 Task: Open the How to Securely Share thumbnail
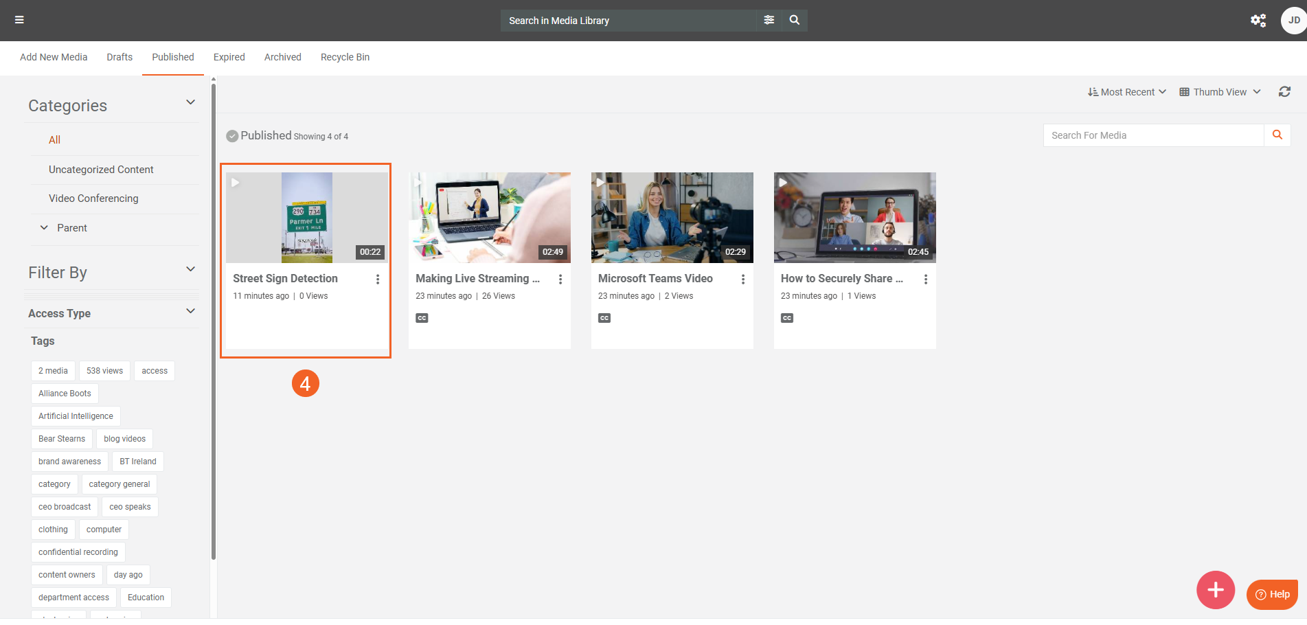coord(854,218)
